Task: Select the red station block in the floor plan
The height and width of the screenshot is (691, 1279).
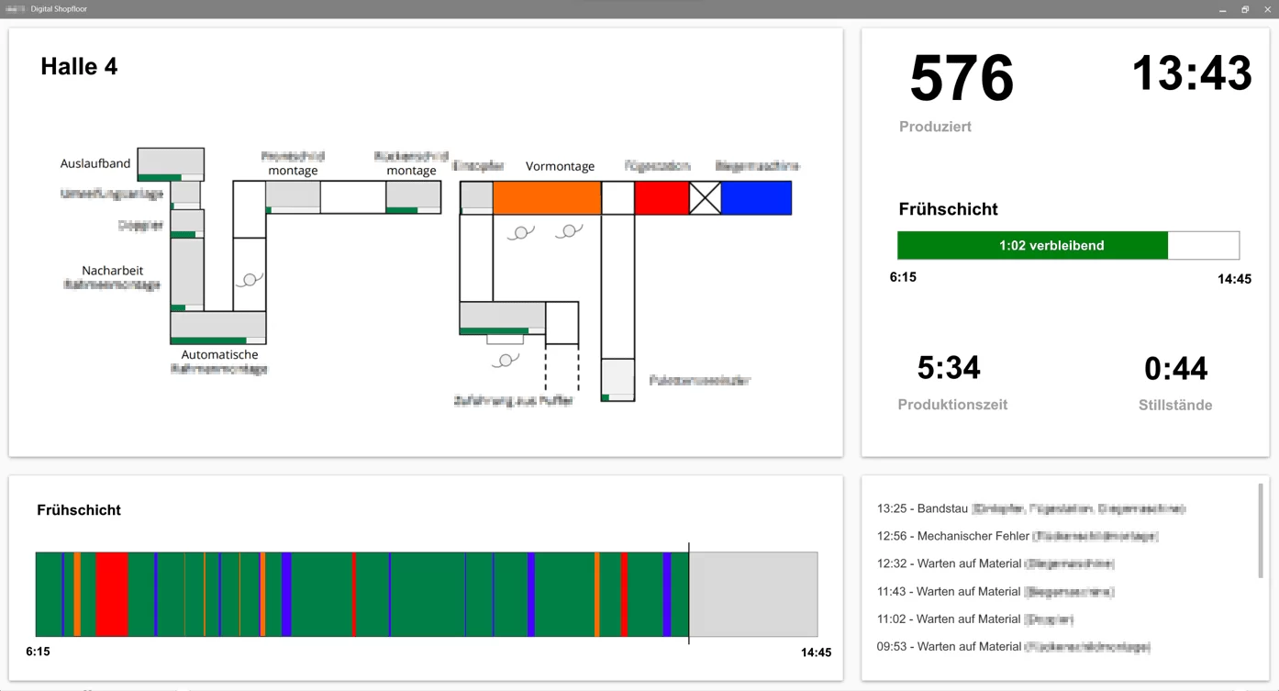Action: [662, 198]
